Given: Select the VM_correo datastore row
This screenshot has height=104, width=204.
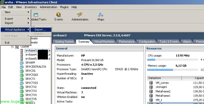Looking at the screenshot, I should (176, 83).
